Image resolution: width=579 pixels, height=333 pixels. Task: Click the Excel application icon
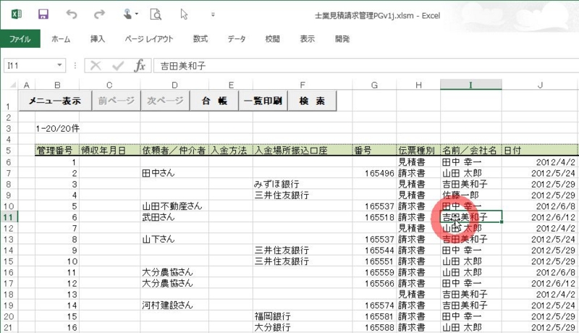tap(16, 14)
